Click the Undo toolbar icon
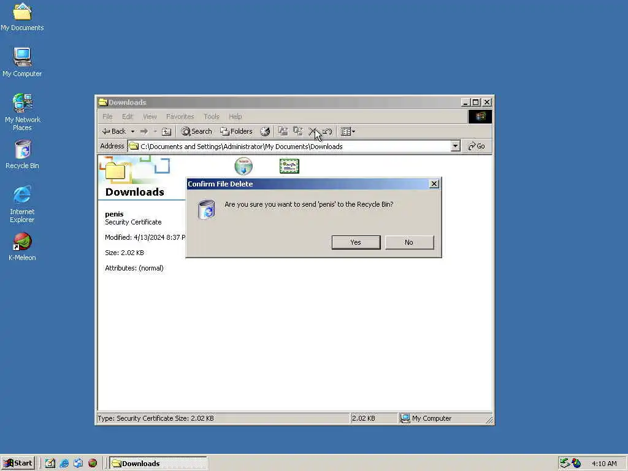The image size is (628, 471). click(327, 131)
